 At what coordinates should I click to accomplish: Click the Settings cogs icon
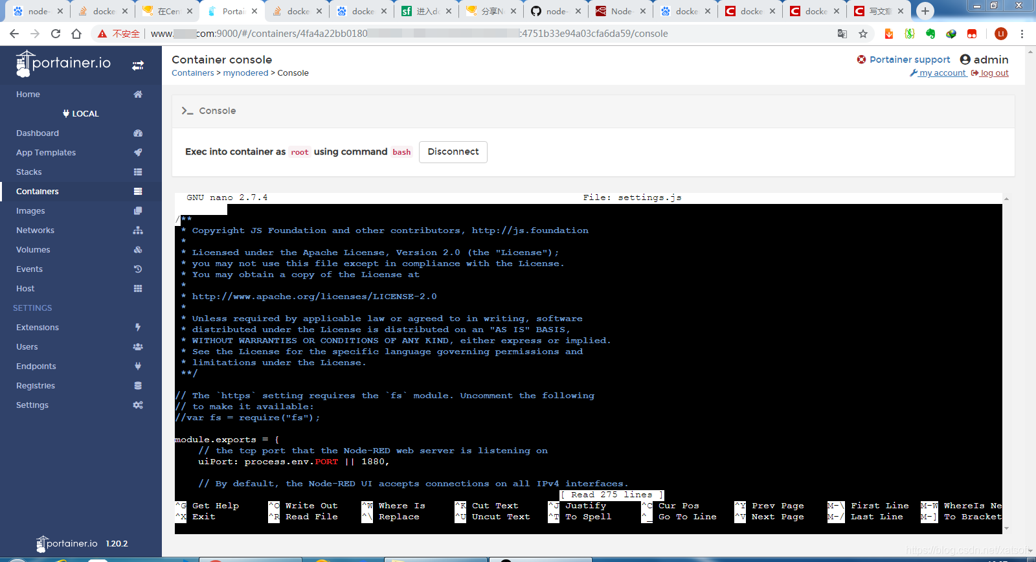(x=138, y=405)
